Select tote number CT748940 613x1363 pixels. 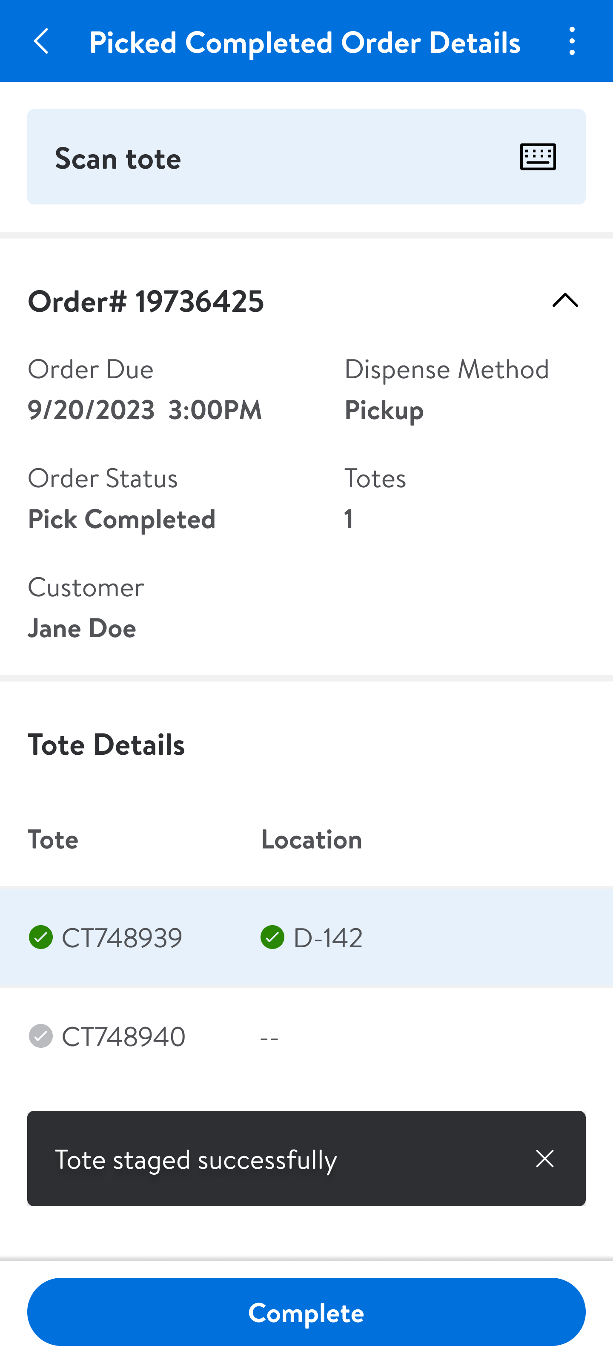[x=124, y=1036]
